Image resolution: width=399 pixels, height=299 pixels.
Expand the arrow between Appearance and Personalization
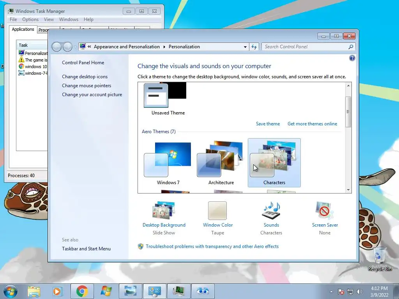click(x=164, y=47)
